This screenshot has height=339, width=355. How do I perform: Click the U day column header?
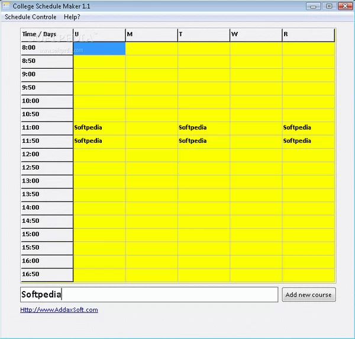(99, 35)
